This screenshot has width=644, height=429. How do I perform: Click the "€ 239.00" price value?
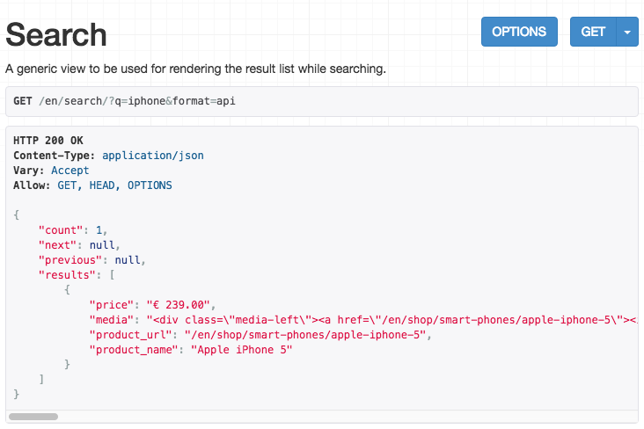point(179,305)
